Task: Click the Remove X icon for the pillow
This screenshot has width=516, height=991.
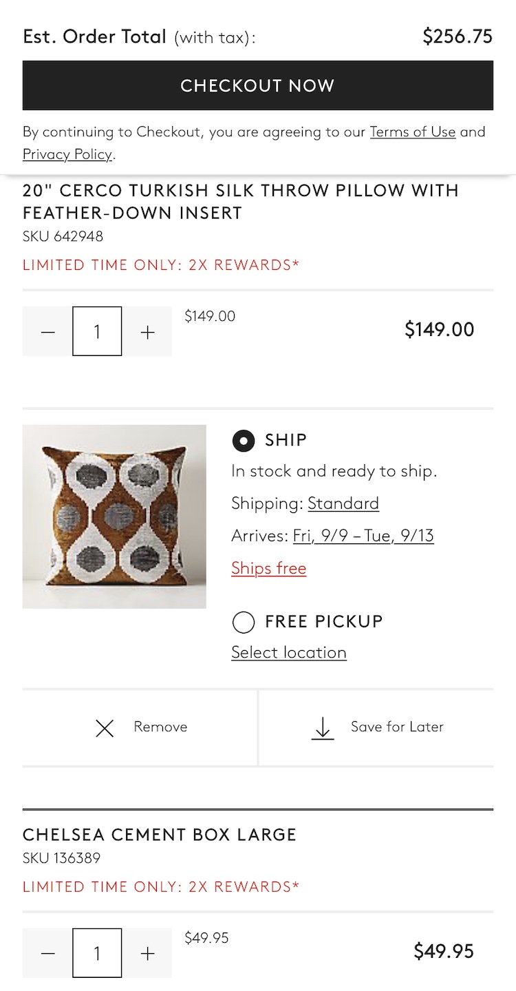Action: (104, 728)
